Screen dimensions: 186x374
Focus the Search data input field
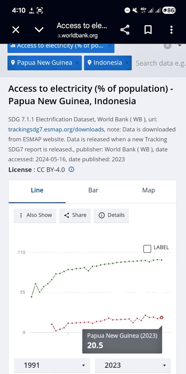[160, 63]
